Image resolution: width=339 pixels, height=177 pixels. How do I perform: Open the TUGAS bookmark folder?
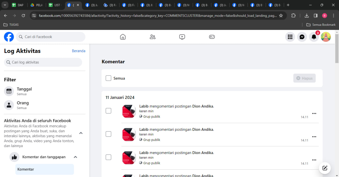[11, 25]
